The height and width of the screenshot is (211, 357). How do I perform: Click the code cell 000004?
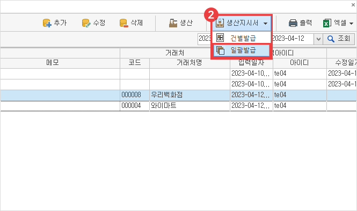pos(135,106)
